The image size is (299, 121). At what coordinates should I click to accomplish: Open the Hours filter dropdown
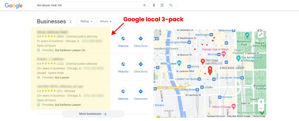pos(105,21)
